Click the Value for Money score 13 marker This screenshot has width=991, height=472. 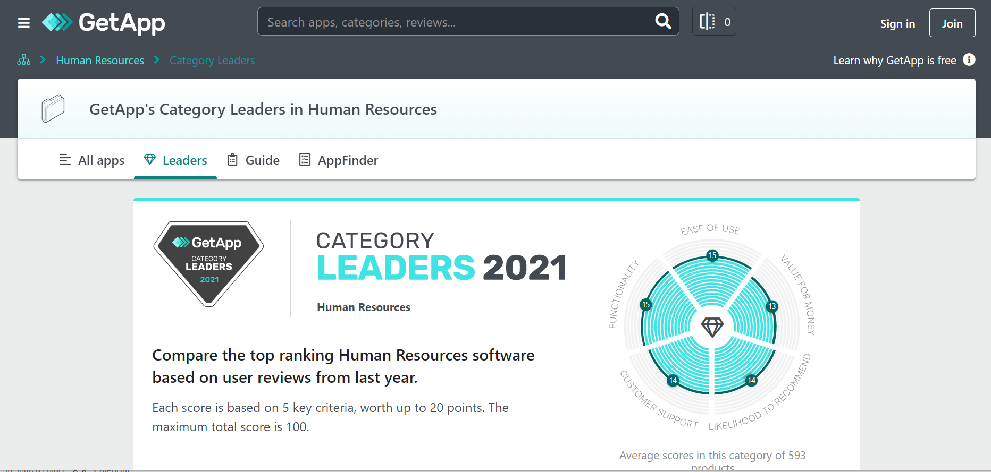(x=772, y=306)
